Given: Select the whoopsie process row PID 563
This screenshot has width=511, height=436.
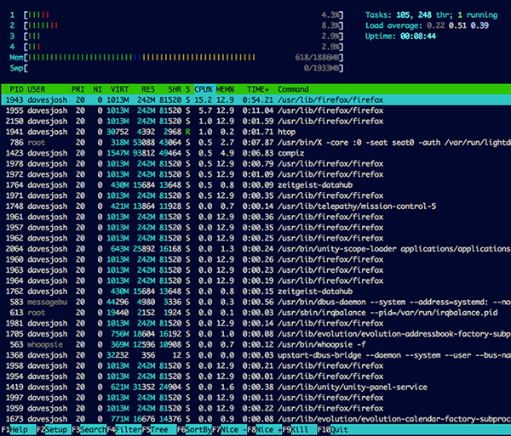Looking at the screenshot, I should (x=256, y=344).
